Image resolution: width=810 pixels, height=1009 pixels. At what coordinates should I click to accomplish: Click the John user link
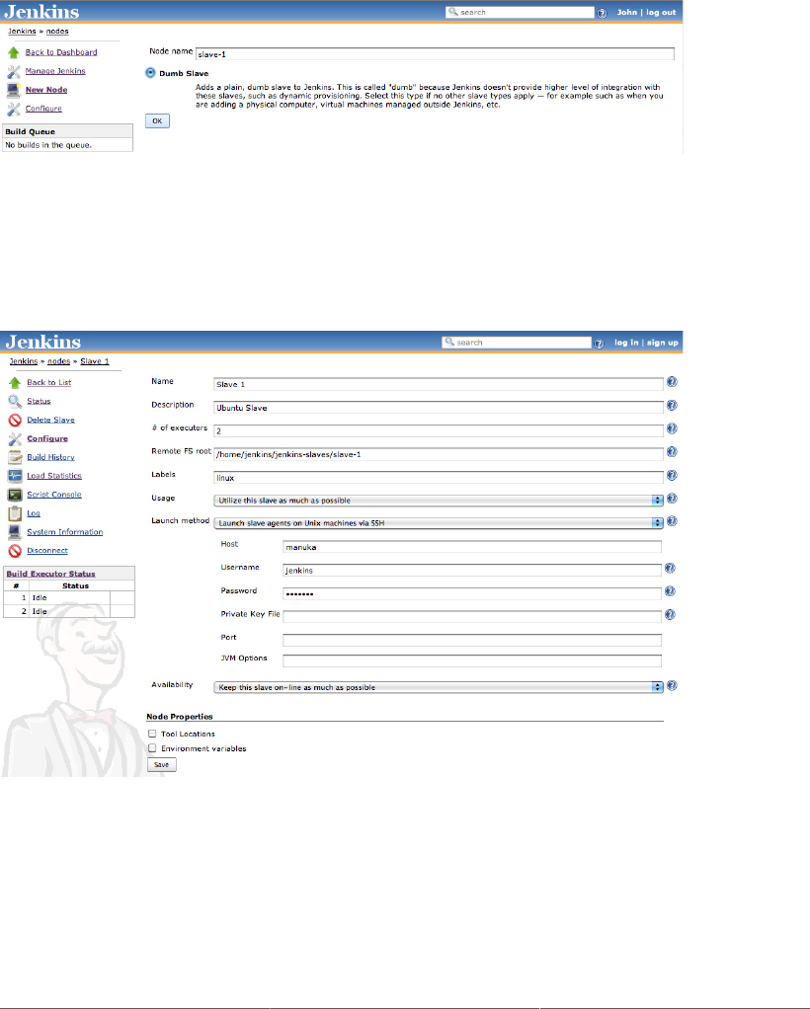click(x=627, y=12)
